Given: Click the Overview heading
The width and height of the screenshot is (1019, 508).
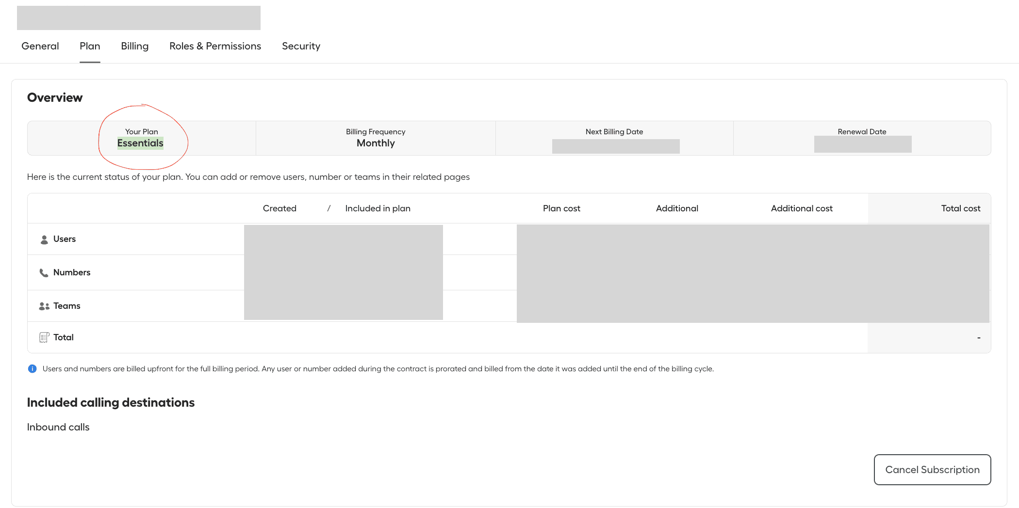Looking at the screenshot, I should pyautogui.click(x=54, y=97).
